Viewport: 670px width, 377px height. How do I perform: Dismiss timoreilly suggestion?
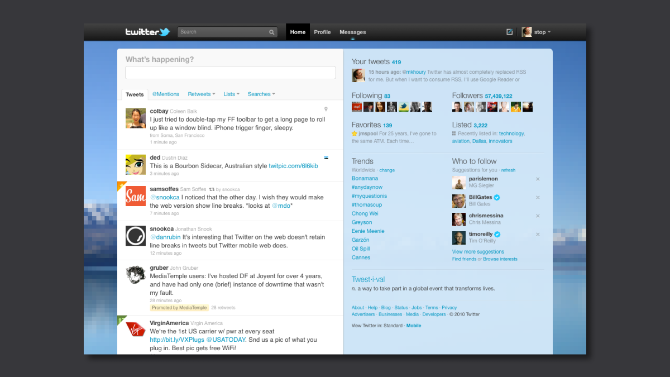click(538, 234)
